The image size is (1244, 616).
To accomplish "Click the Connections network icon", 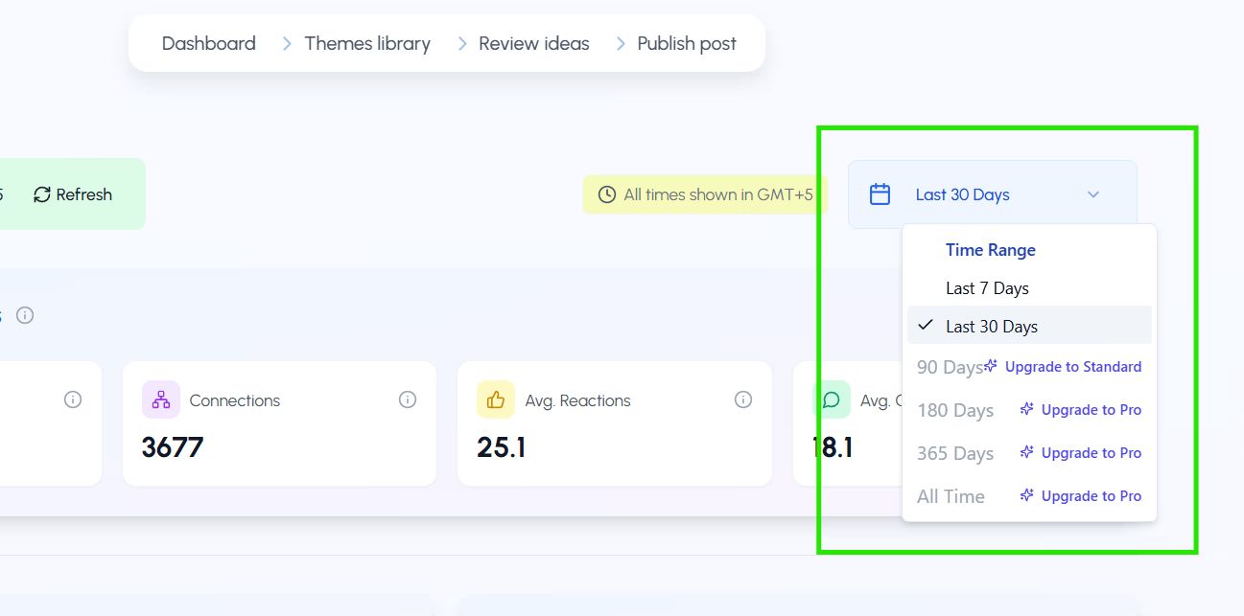I will click(x=160, y=400).
